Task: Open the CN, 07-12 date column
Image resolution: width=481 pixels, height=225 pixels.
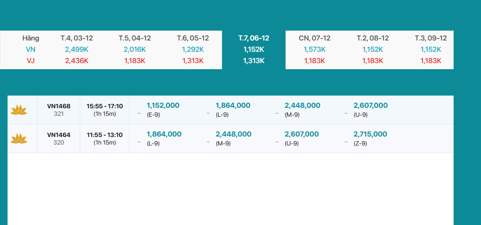Action: [314, 38]
